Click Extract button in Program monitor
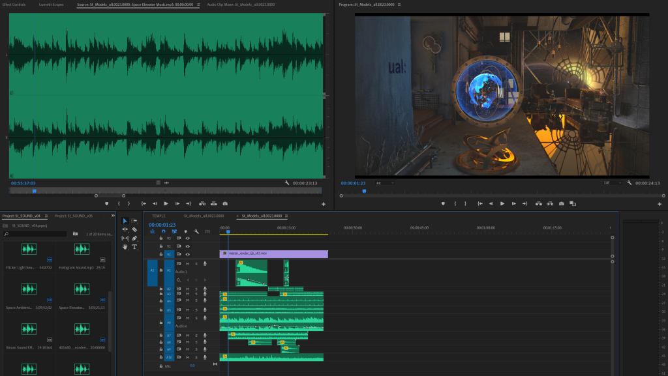Image resolution: width=668 pixels, height=376 pixels. (550, 204)
